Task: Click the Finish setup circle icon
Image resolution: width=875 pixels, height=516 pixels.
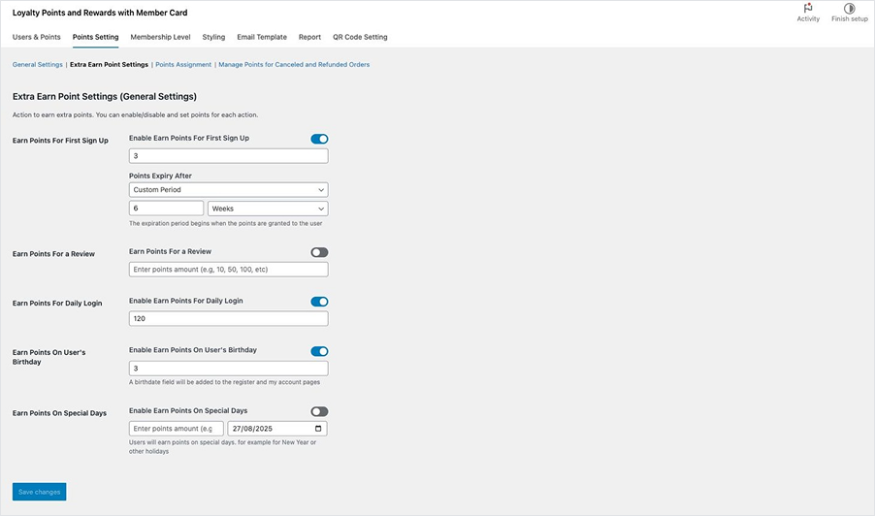Action: (849, 9)
